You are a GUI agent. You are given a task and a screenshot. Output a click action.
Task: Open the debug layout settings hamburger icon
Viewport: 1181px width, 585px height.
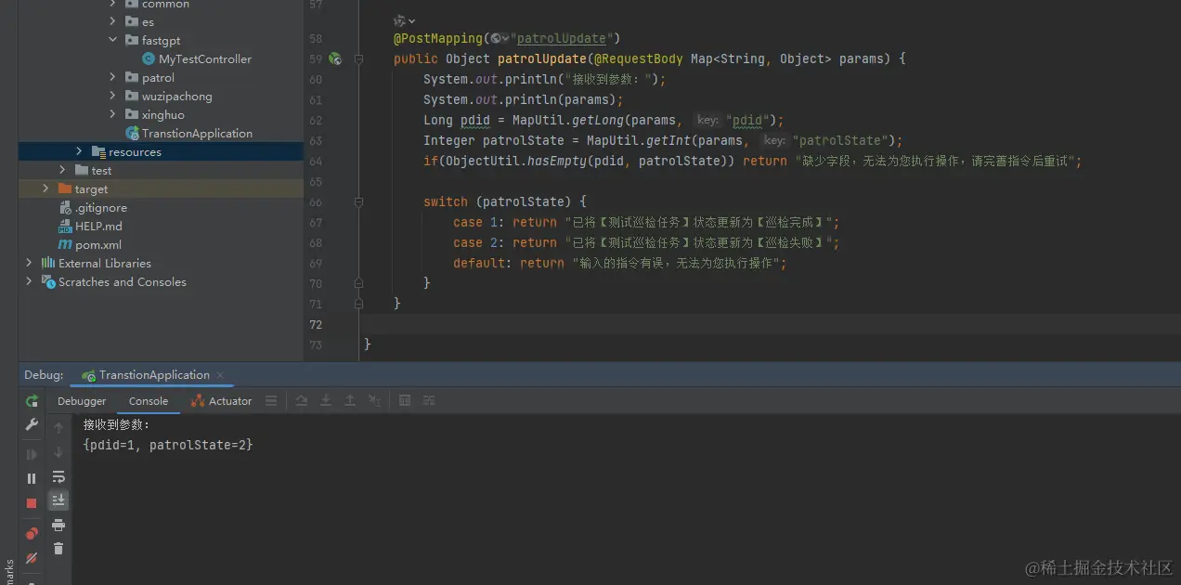(271, 401)
